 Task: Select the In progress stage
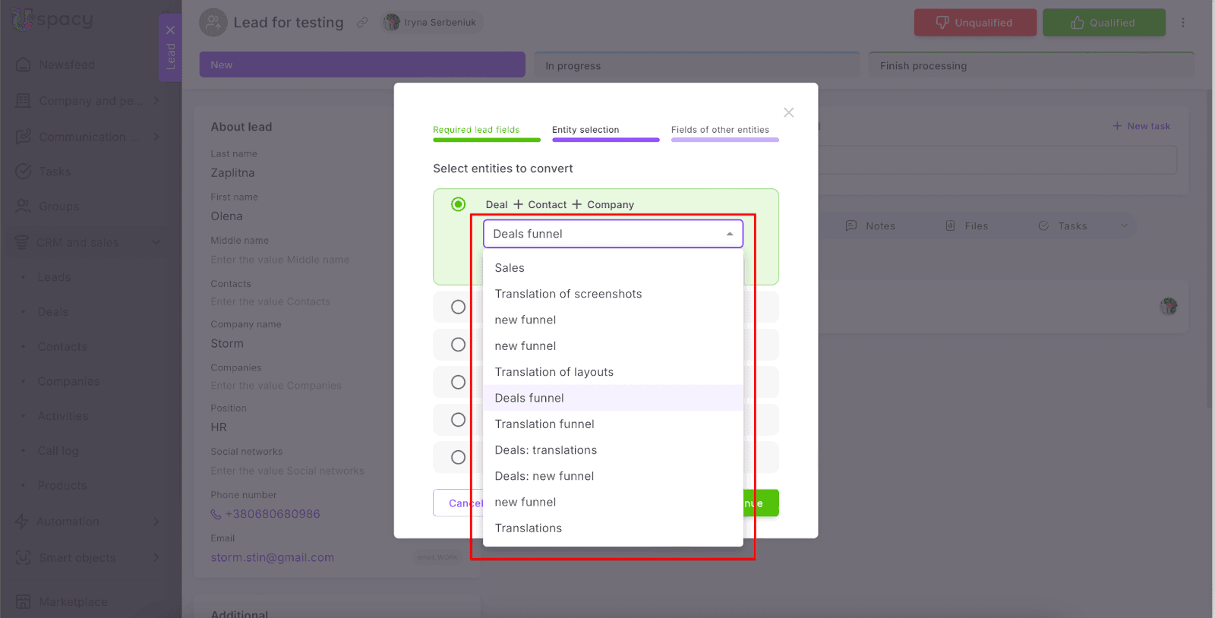click(x=696, y=66)
